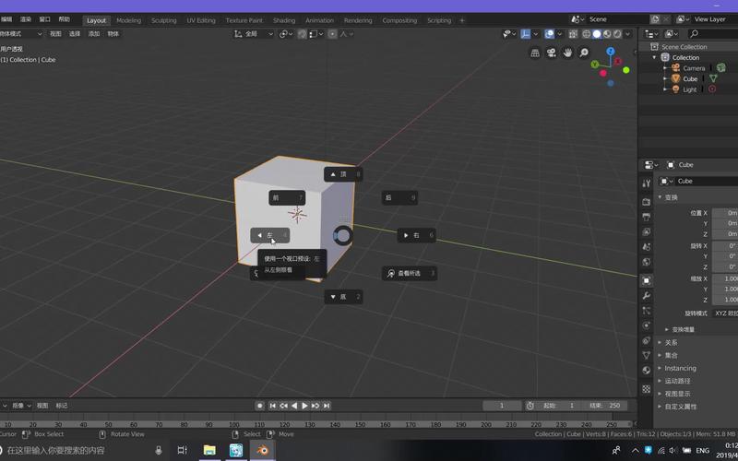Image resolution: width=738 pixels, height=461 pixels.
Task: Open the Material properties tab
Action: coord(647,371)
